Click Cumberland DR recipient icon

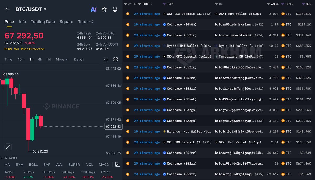tap(216, 57)
